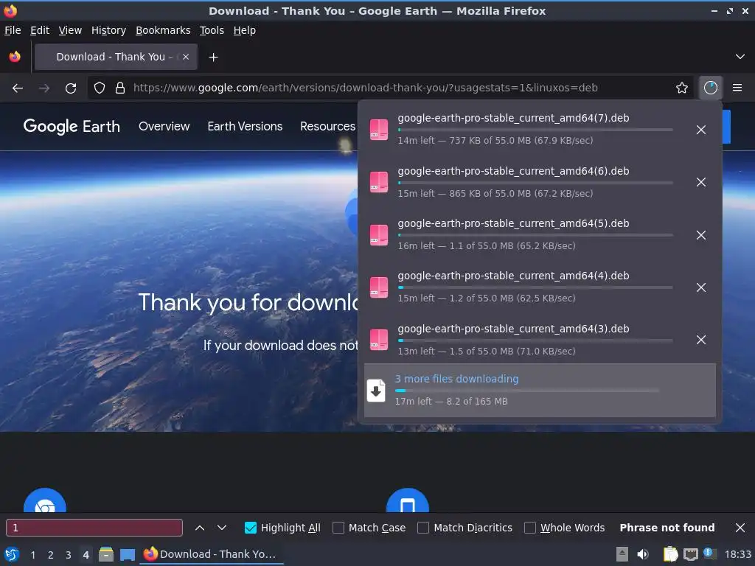Cancel the amd64(4).deb download
Screen dimensions: 755x566
pos(701,287)
